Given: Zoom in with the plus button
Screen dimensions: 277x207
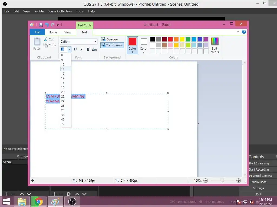Looking at the screenshot, I should (239, 181).
